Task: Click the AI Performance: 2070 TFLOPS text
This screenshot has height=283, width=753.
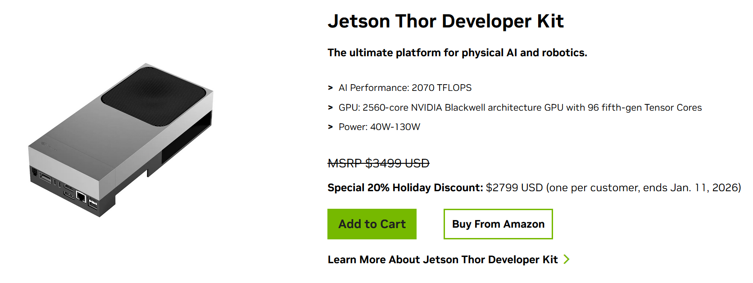Action: pyautogui.click(x=405, y=88)
